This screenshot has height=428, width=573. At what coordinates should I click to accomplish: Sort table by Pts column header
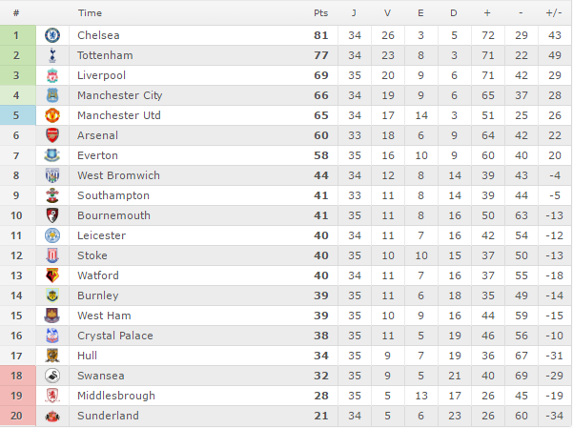pyautogui.click(x=321, y=13)
